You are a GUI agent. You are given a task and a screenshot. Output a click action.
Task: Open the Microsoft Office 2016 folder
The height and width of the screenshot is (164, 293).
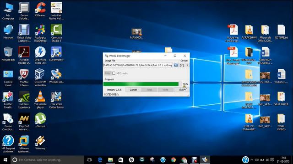(x=265, y=33)
